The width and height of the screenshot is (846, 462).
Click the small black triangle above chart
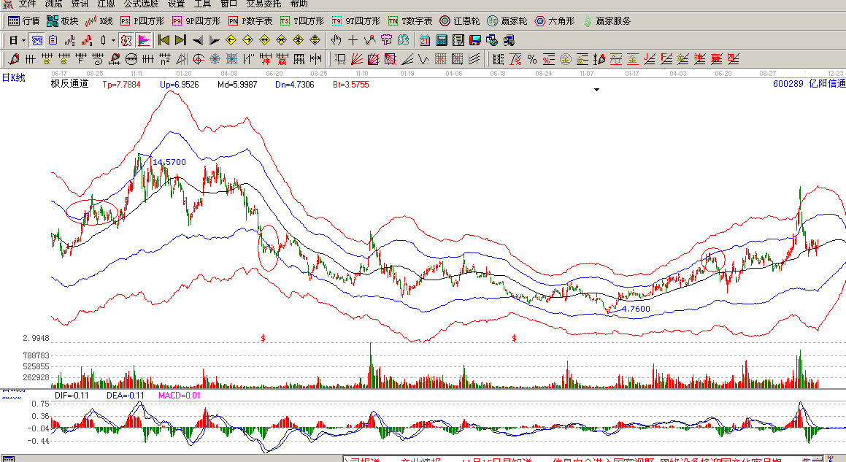point(597,89)
